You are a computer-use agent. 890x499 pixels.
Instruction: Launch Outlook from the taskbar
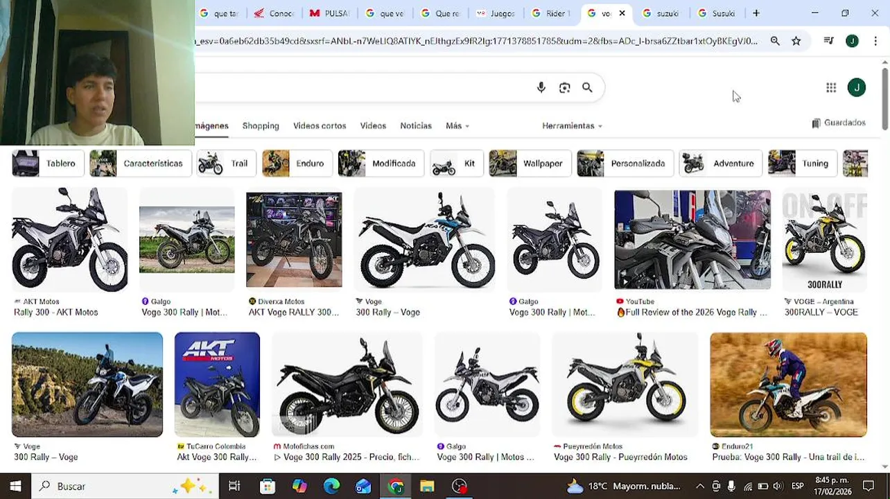tap(363, 487)
